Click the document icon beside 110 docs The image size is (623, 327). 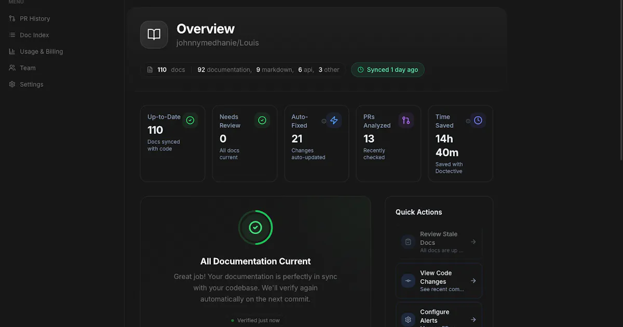tap(150, 70)
